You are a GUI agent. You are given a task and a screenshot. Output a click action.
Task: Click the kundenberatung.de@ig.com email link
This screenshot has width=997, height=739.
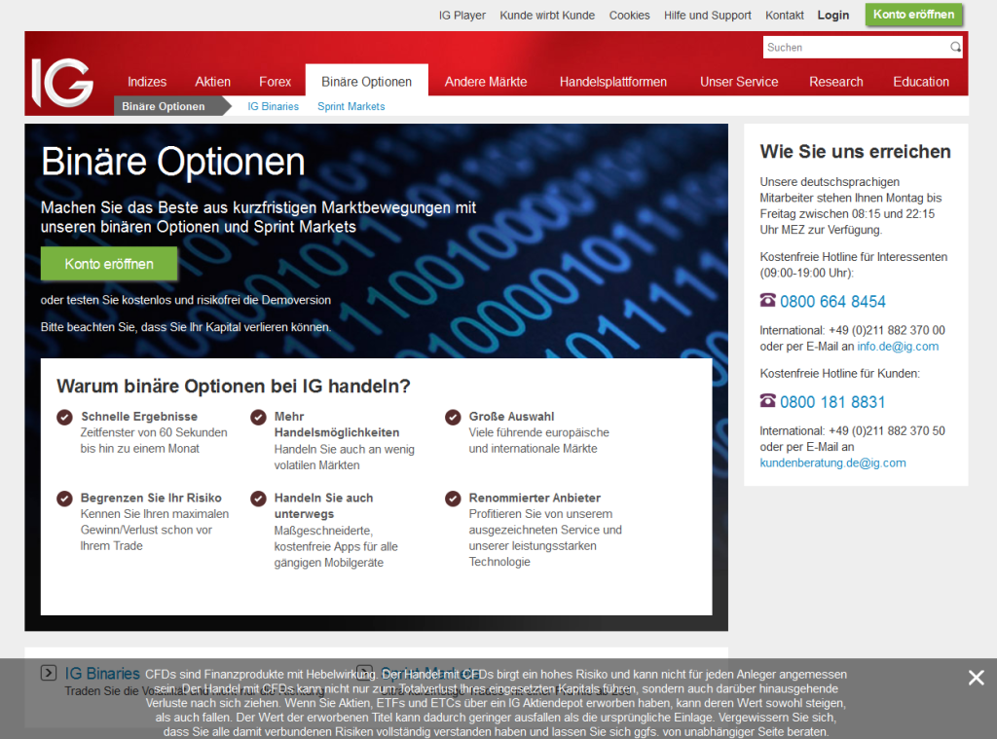[x=833, y=463]
